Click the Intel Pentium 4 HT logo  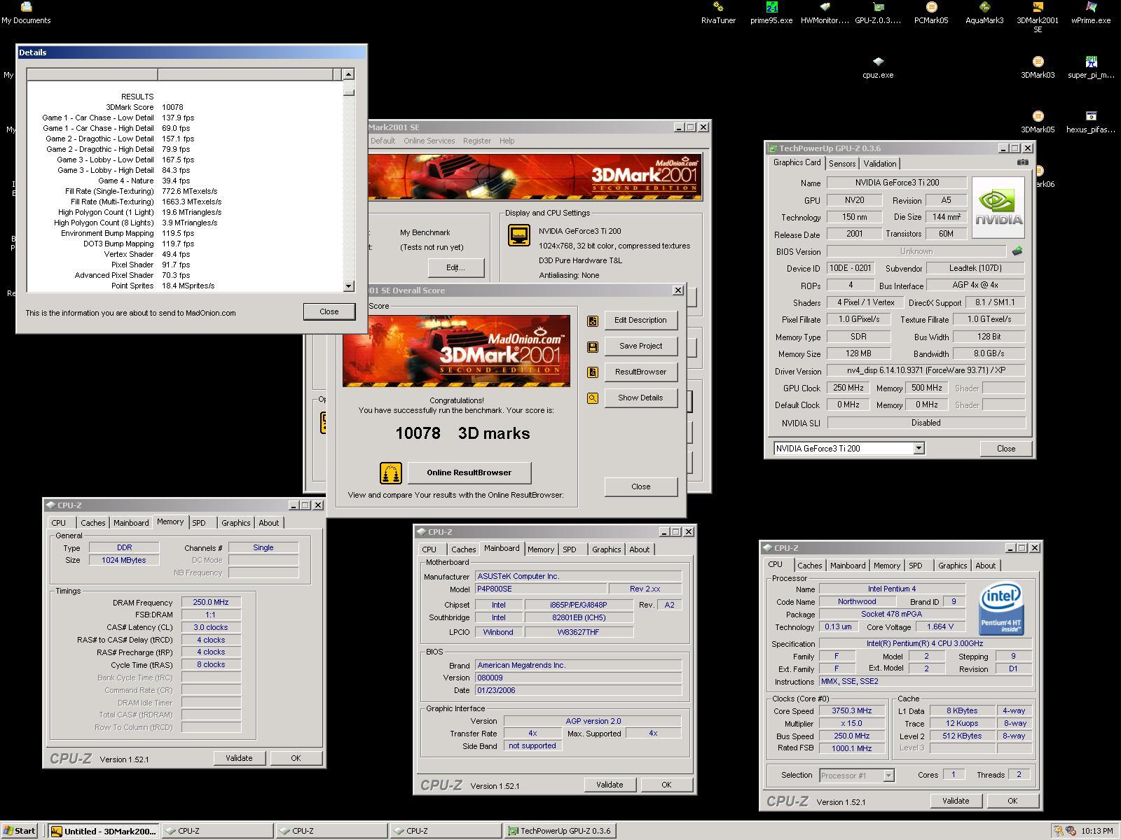point(1000,608)
